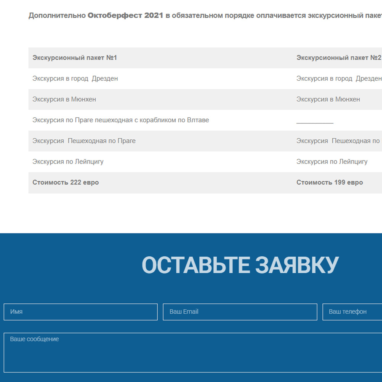Screen dimensions: 382x382
Task: Click Экскурсия в Мюнхен in package №1
Action: (x=64, y=99)
